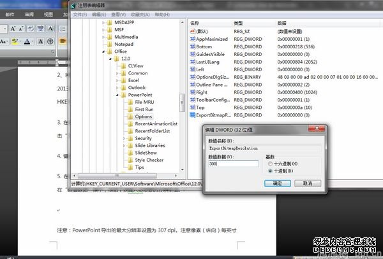This screenshot has width=383, height=259.
Task: Collapse PowerPoint tree node
Action: (117, 95)
